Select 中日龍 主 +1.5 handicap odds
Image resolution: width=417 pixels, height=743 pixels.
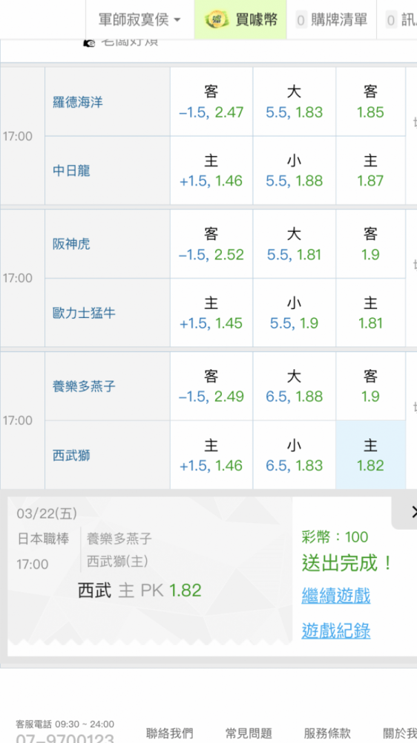pos(211,171)
